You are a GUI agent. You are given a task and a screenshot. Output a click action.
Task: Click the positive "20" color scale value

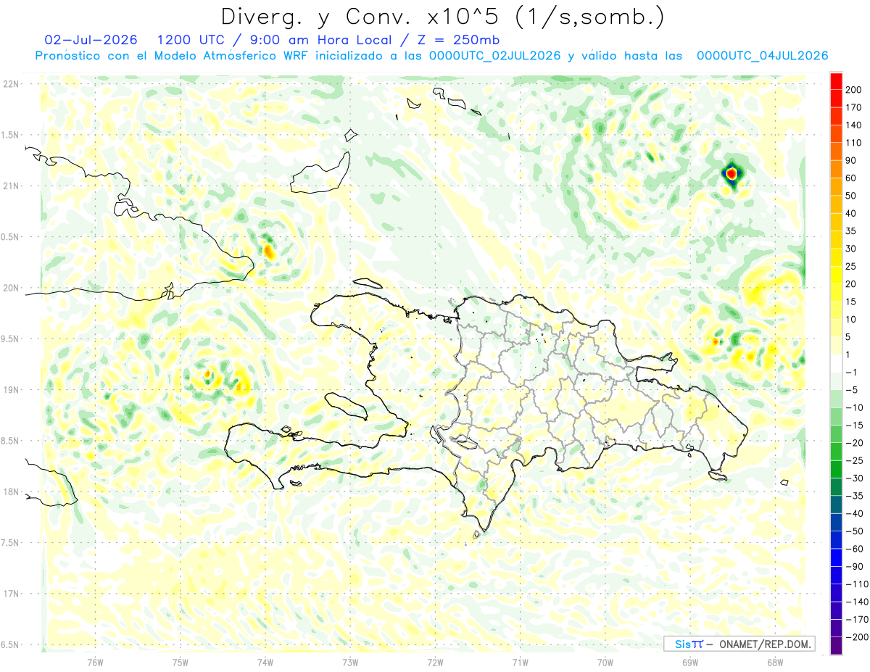point(852,284)
